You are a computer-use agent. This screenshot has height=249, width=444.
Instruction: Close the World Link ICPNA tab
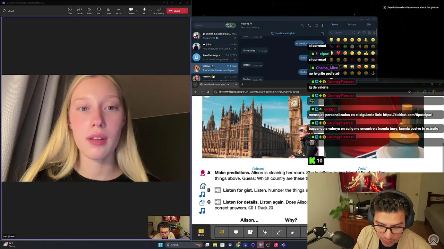pyautogui.click(x=236, y=84)
